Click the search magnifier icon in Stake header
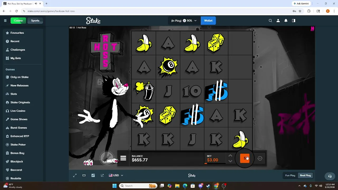 [270, 21]
